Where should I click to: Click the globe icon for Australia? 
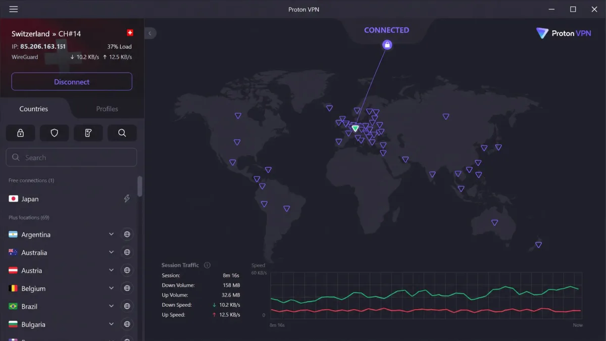[x=127, y=252]
